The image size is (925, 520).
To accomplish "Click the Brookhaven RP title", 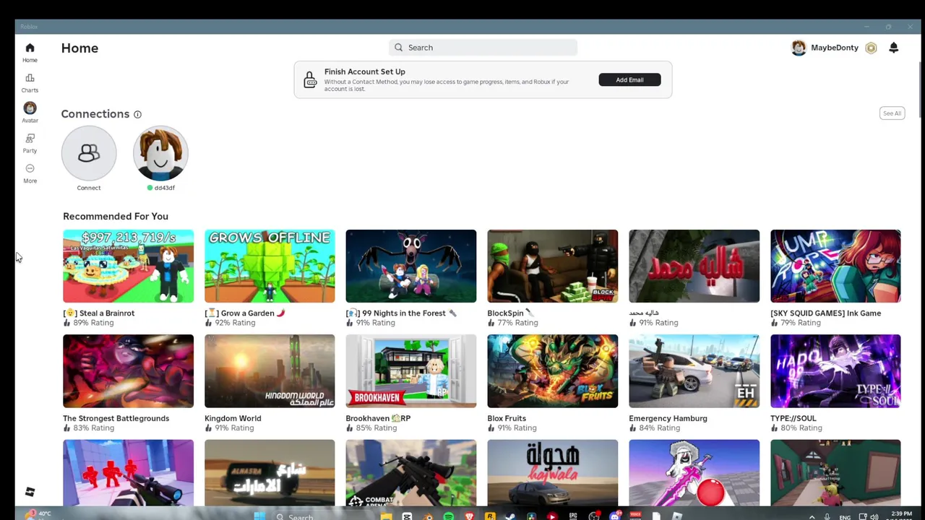I will 378,418.
